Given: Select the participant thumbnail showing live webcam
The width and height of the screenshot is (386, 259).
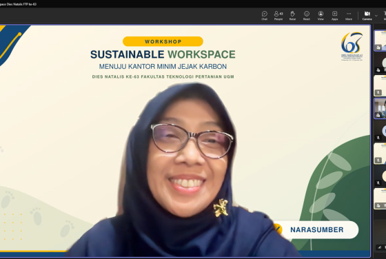Looking at the screenshot, I should click(x=380, y=108).
